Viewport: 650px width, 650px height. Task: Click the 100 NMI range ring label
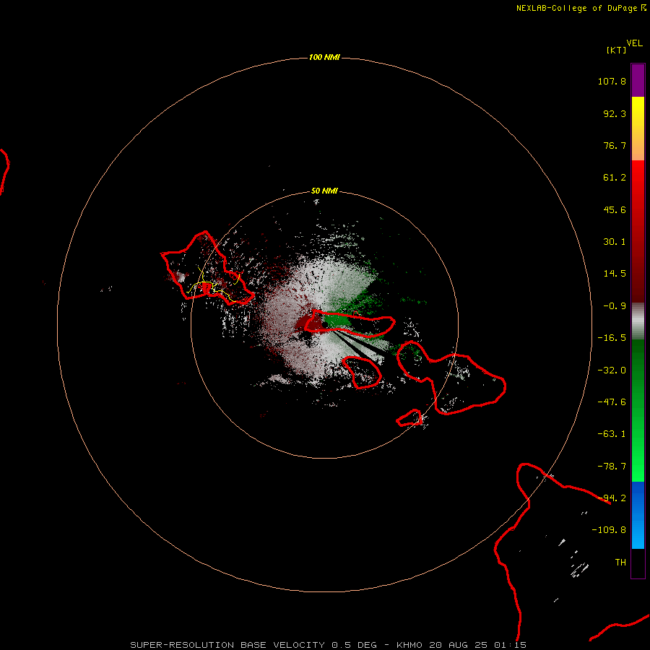(324, 57)
